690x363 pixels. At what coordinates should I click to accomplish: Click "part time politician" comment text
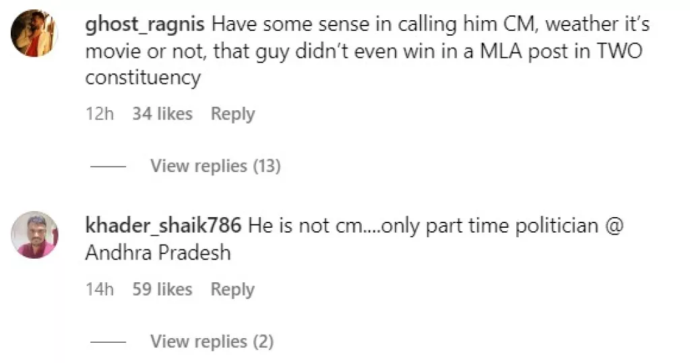[513, 227]
